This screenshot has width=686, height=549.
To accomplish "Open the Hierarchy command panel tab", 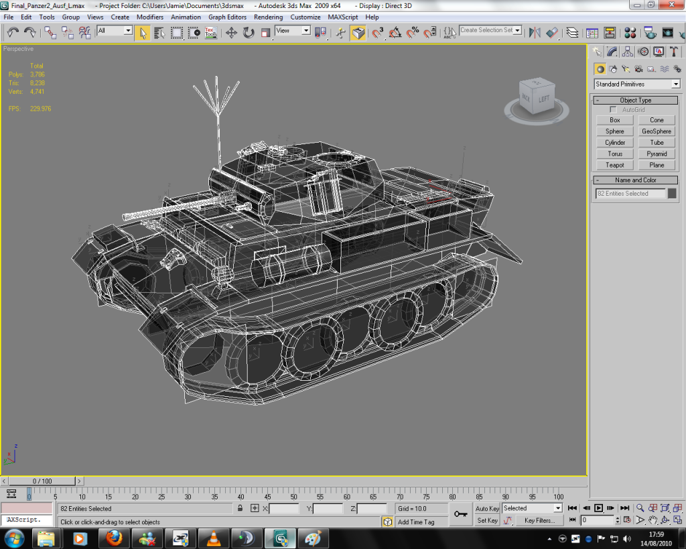I will 628,52.
